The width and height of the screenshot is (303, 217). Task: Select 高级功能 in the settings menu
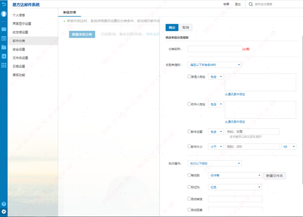[19, 75]
